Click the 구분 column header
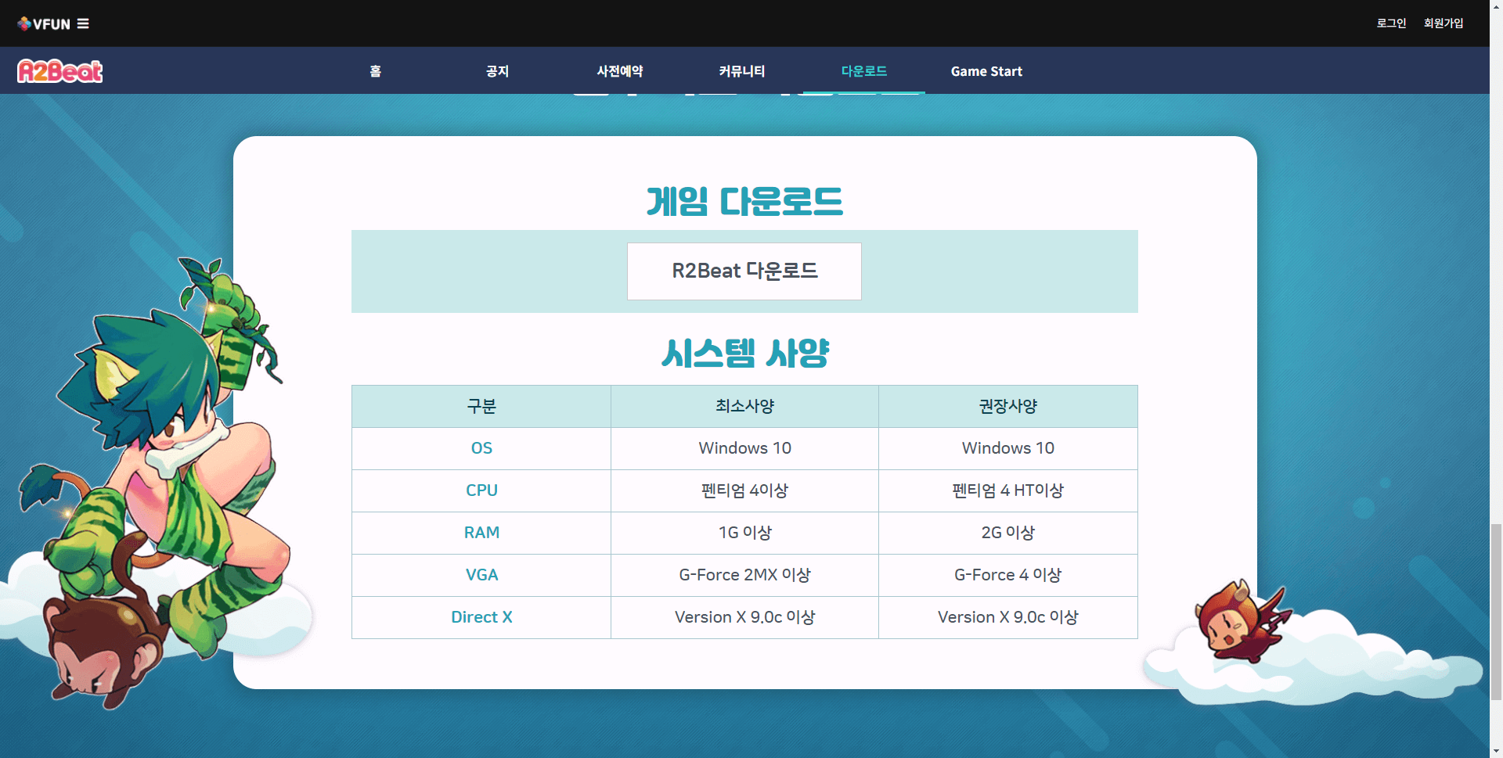The width and height of the screenshot is (1503, 758). pyautogui.click(x=481, y=406)
